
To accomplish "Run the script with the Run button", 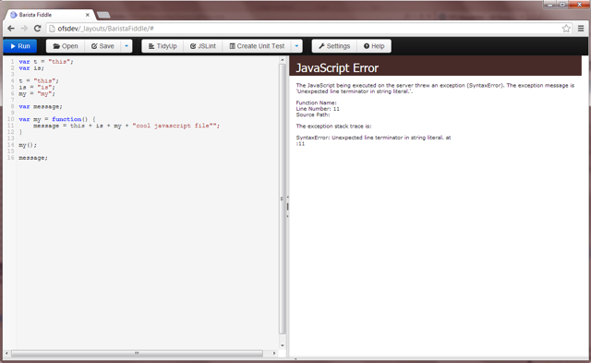I will 20,46.
